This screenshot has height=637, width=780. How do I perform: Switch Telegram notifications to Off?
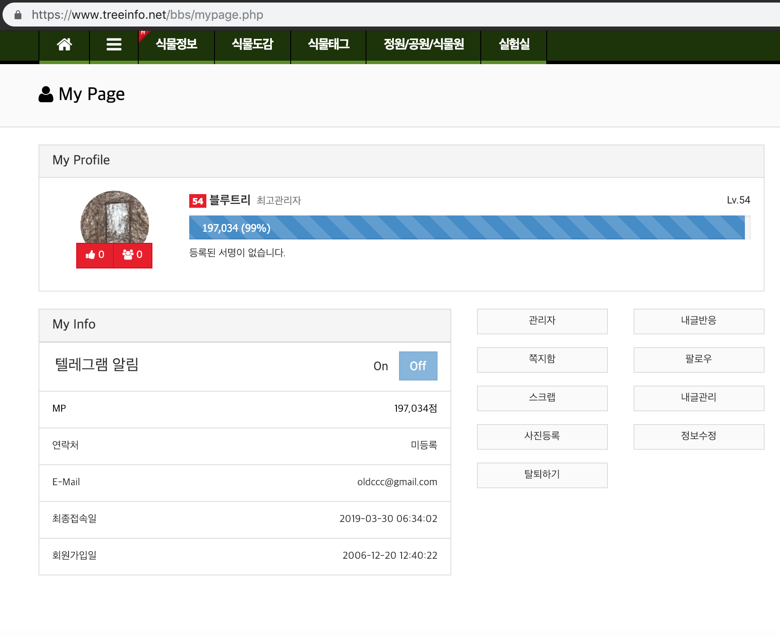[418, 366]
